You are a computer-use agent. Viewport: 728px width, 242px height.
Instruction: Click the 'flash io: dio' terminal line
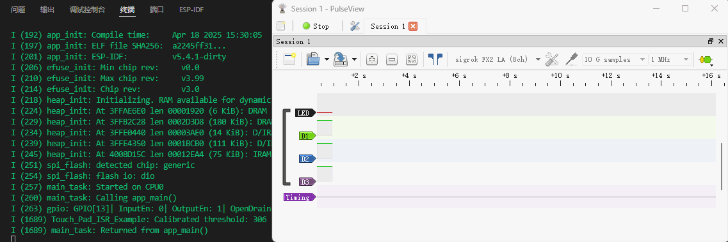(83, 176)
